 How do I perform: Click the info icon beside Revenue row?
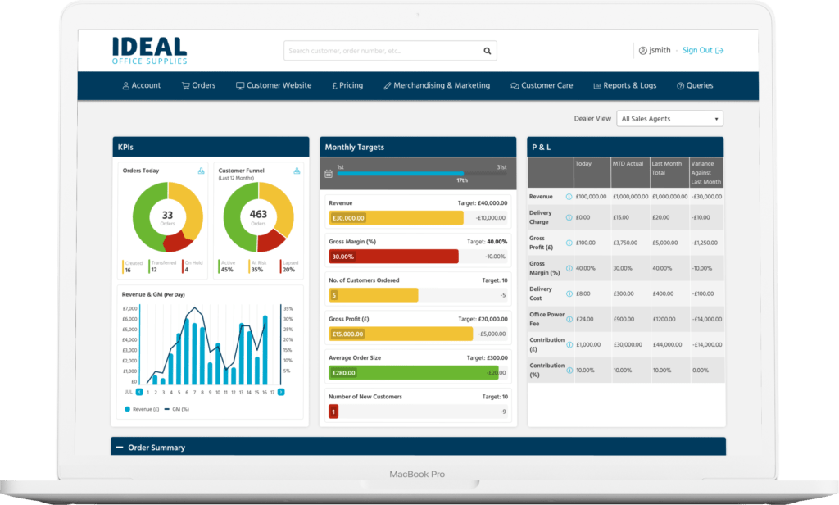click(x=569, y=197)
